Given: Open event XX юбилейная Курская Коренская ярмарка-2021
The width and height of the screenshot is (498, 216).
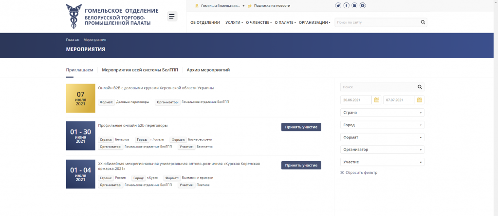Looking at the screenshot, I should 179,166.
